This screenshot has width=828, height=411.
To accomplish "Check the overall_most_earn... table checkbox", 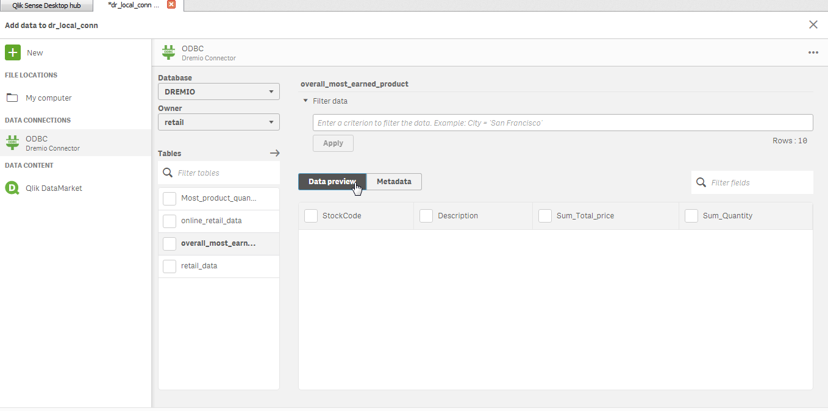I will click(x=170, y=243).
